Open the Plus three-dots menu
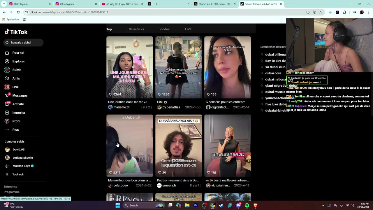373x210 pixels. (x=7, y=130)
